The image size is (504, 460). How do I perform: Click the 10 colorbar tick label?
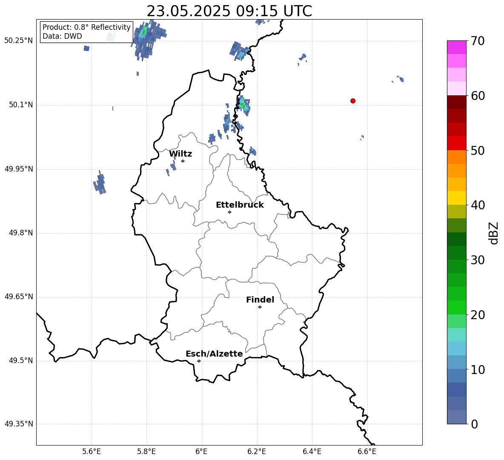click(x=478, y=369)
